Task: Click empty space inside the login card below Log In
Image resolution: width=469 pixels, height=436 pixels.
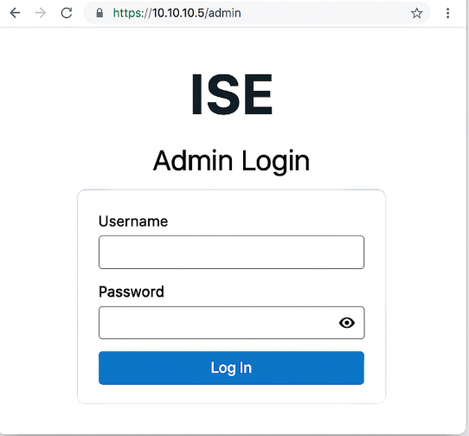Action: [231, 394]
